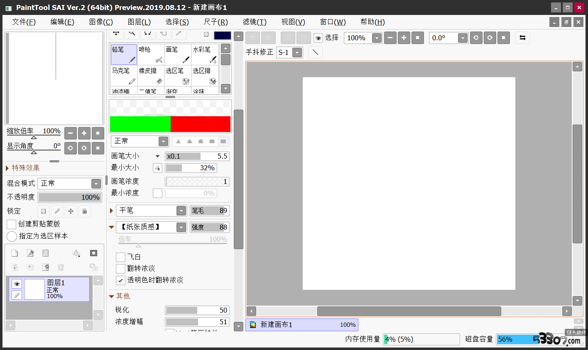Select the 画笔 brush tool

click(178, 54)
